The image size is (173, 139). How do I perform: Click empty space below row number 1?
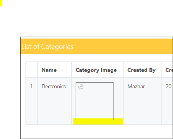(32, 107)
